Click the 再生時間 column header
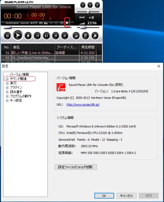 88,47
